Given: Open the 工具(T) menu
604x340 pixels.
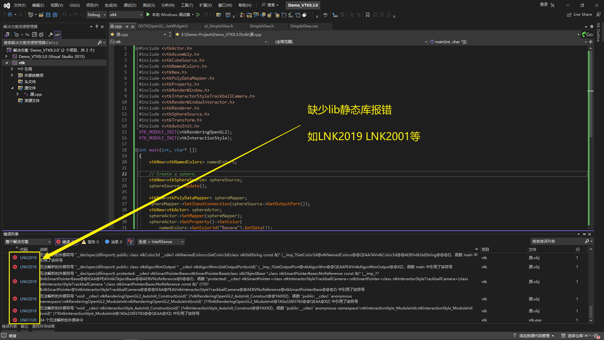Looking at the screenshot, I should (187, 5).
